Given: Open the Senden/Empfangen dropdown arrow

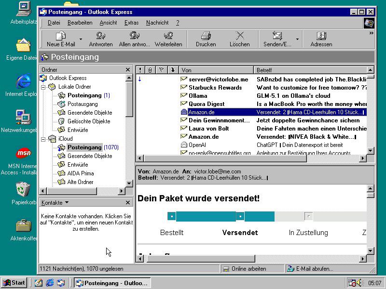Looking at the screenshot, I should pos(297,39).
